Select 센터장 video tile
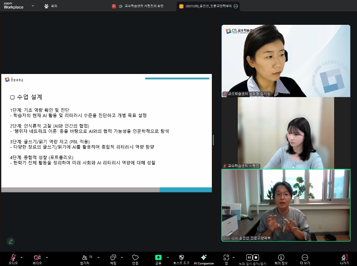The image size is (357, 266). (x=286, y=61)
